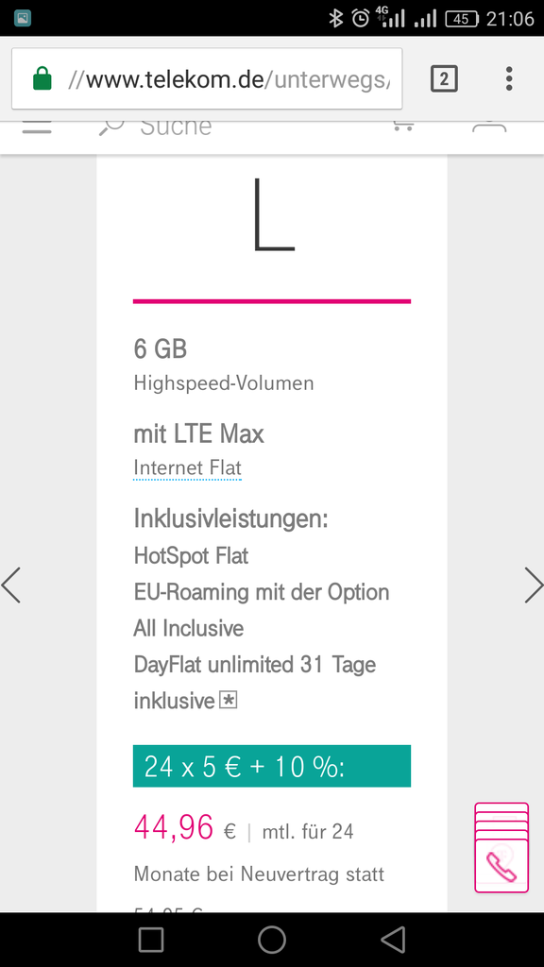The width and height of the screenshot is (544, 967).
Task: Tap the footnote asterisk after inklusive
Action: (229, 701)
